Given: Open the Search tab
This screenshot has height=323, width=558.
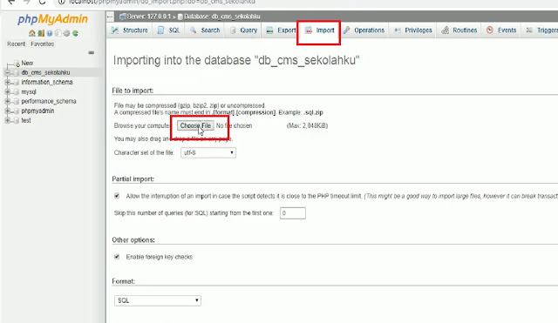Looking at the screenshot, I should (x=205, y=30).
